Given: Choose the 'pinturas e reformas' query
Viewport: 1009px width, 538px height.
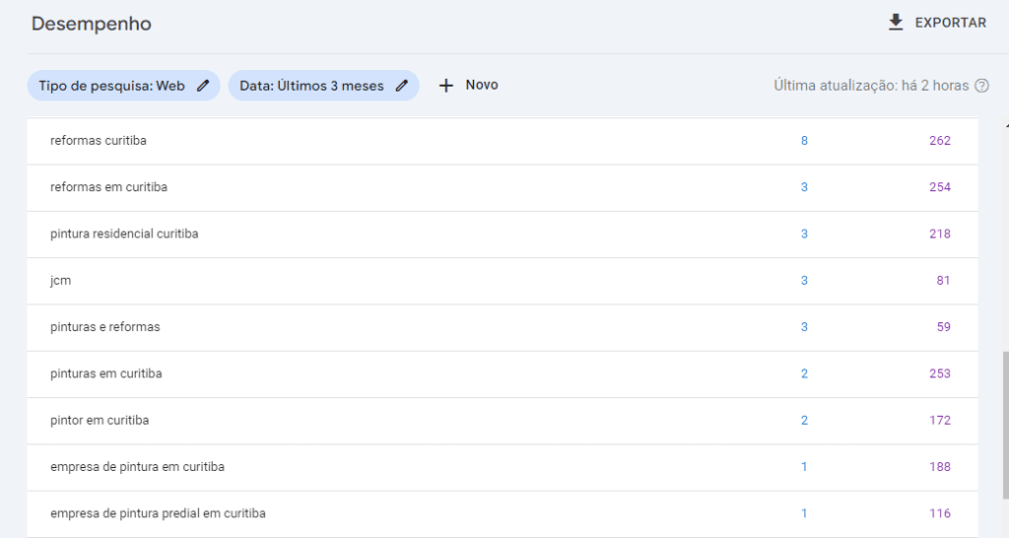Looking at the screenshot, I should pyautogui.click(x=104, y=327).
